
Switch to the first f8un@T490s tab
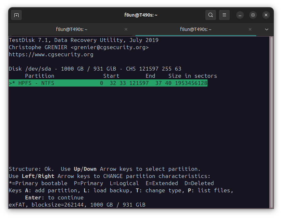pos(72,29)
